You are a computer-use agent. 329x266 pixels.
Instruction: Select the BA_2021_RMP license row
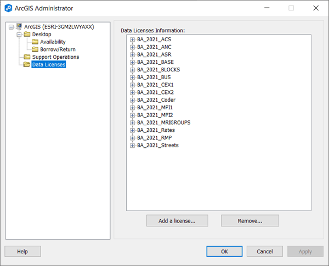click(155, 138)
